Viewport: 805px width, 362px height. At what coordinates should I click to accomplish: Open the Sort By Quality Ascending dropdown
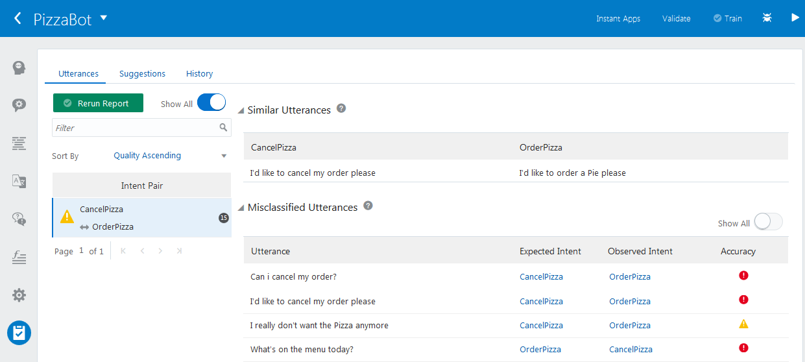pos(171,156)
